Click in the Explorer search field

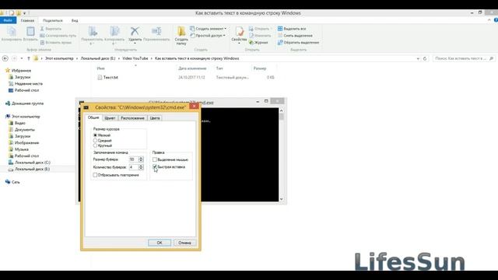click(461, 58)
